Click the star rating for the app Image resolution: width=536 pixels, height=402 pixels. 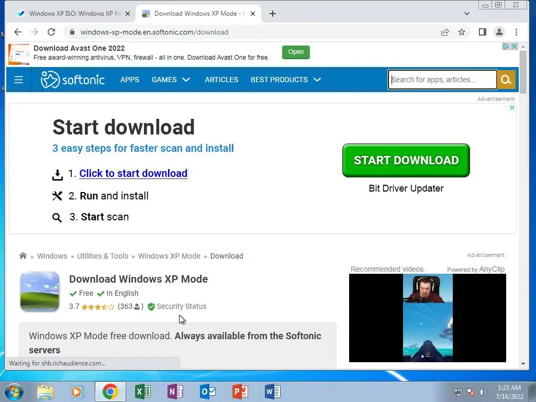point(98,307)
